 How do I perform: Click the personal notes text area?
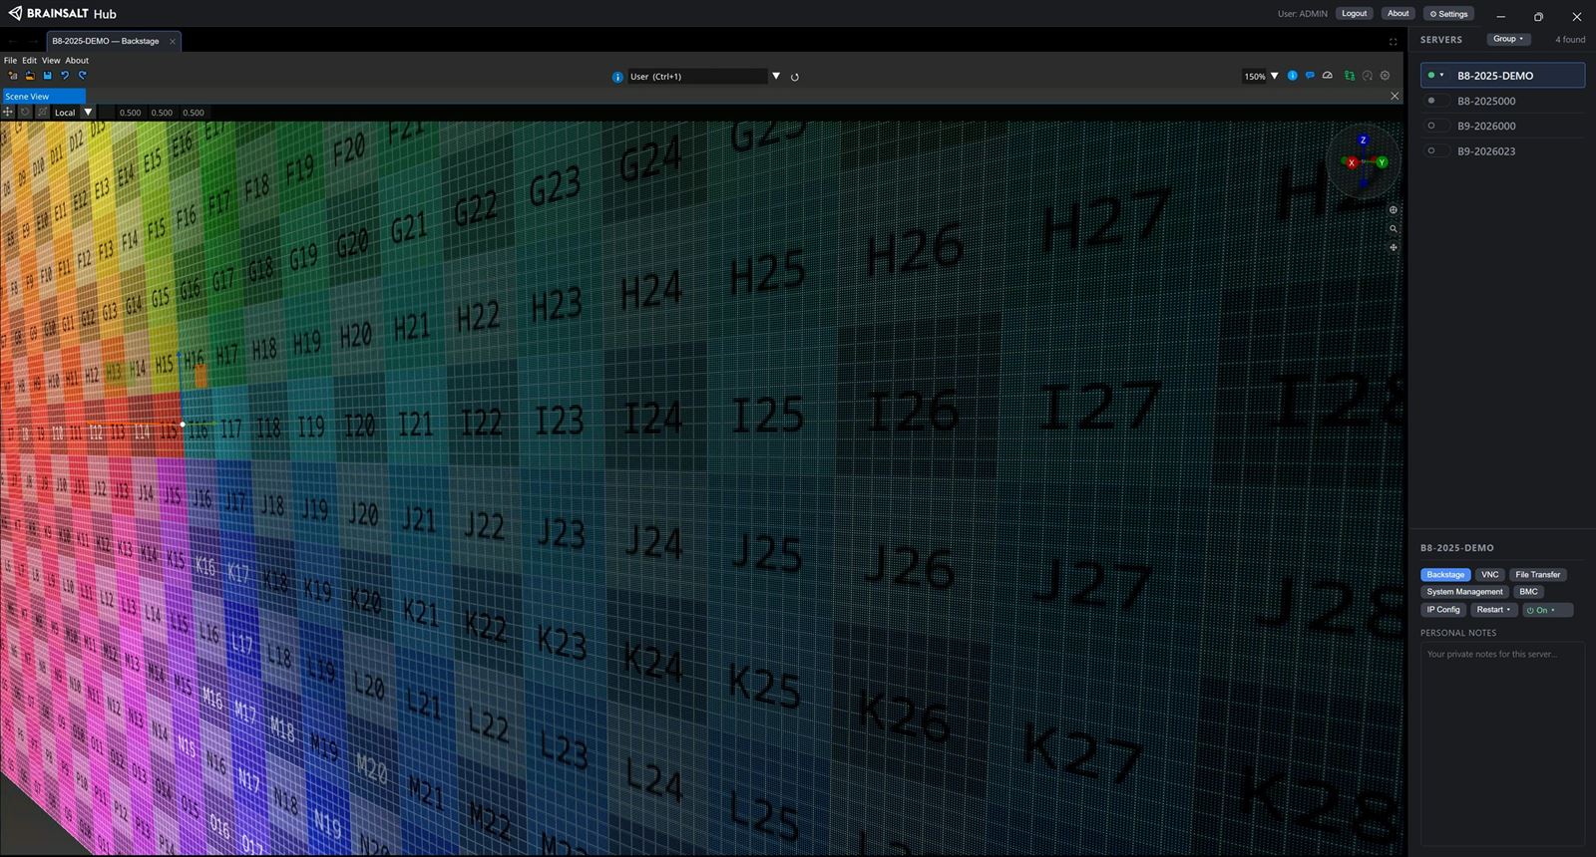[1502, 742]
